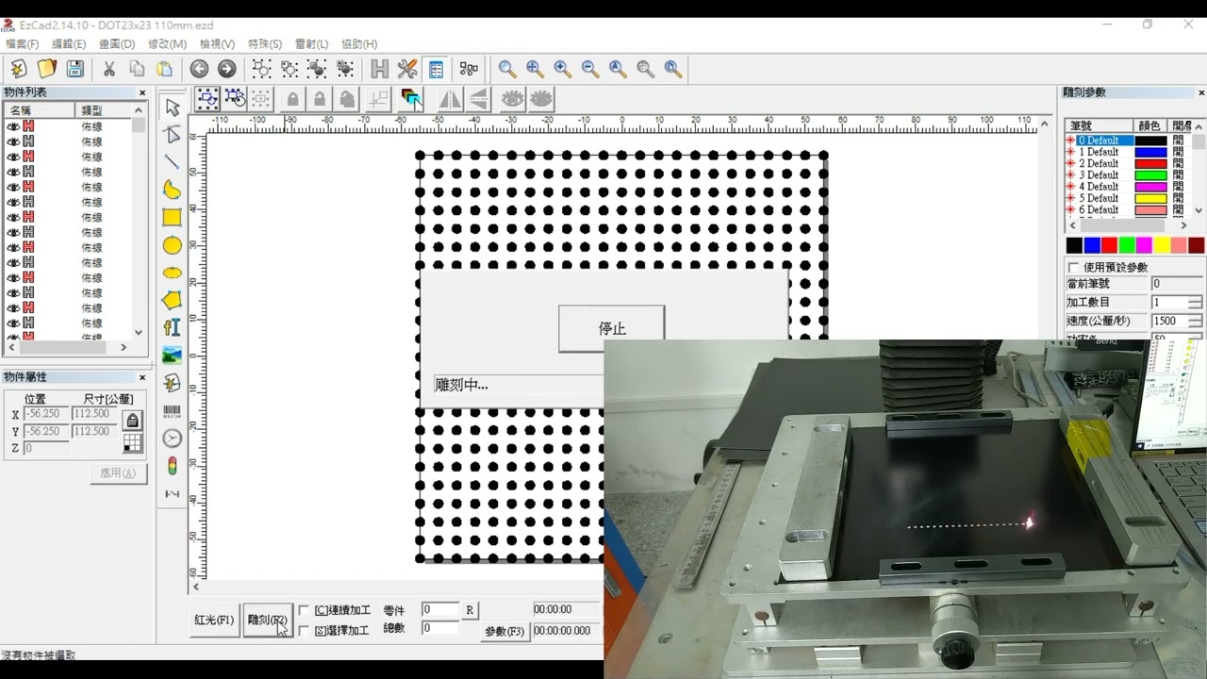Click the zoom in (plus) magnifier icon
1207x679 pixels.
coord(563,69)
